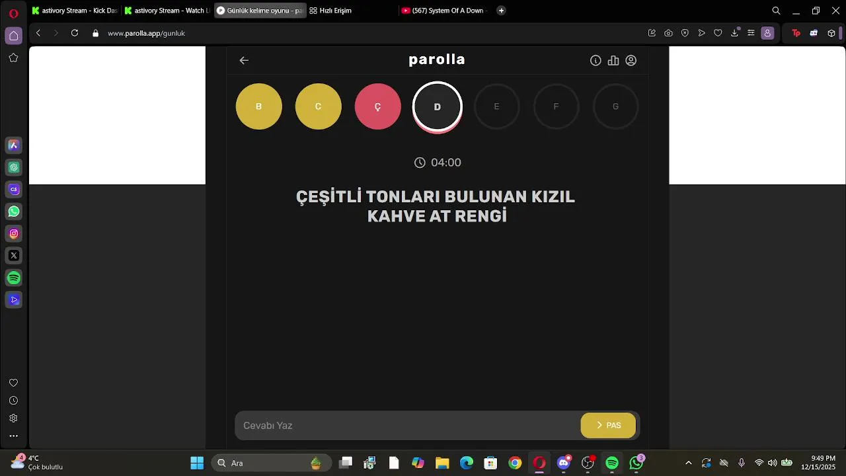846x476 pixels.
Task: Select the dimmed letter F circle
Action: pos(556,106)
